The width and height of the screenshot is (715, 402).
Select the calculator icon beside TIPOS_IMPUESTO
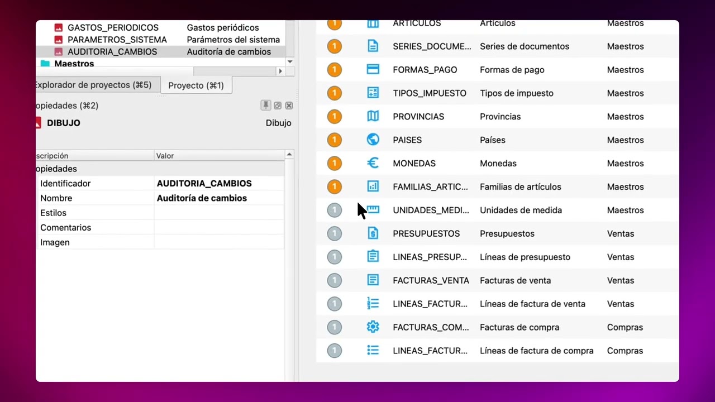373,93
